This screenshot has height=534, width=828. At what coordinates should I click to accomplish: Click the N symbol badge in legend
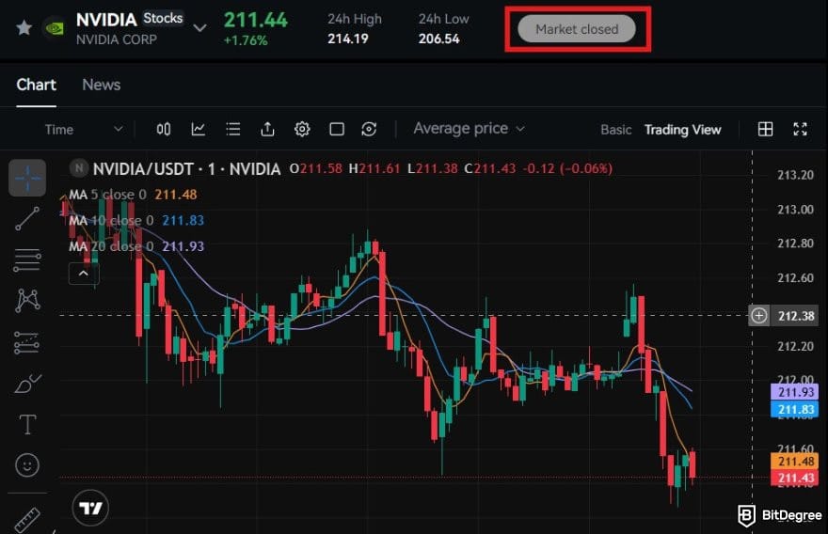79,168
